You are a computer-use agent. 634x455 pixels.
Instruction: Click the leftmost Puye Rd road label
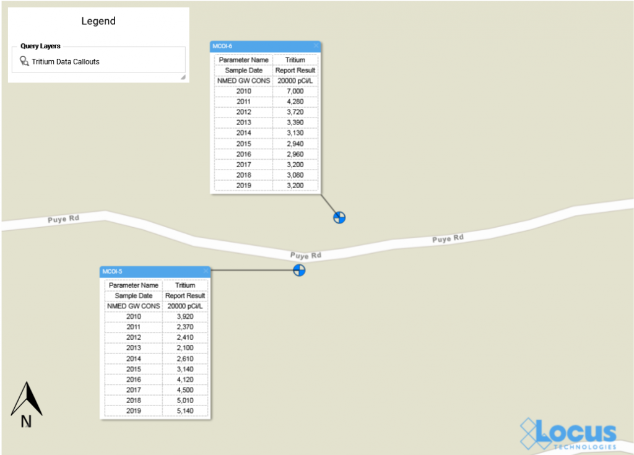tap(63, 220)
